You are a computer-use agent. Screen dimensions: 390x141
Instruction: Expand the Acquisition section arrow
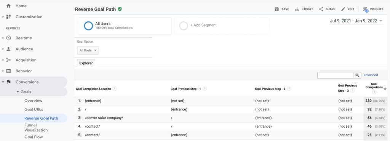tap(3, 60)
